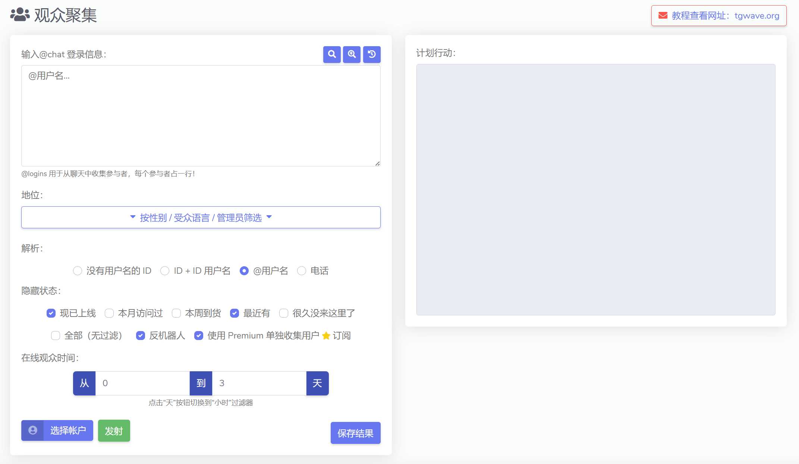The image size is (799, 464).
Task: Toggle the 天 unit button to hours
Action: point(317,383)
